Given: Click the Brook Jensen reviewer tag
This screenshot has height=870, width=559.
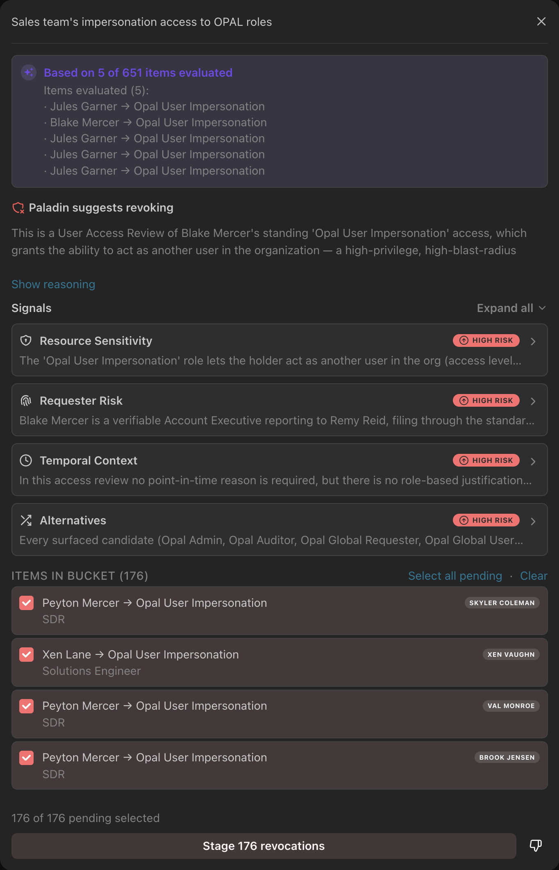Looking at the screenshot, I should (x=507, y=757).
